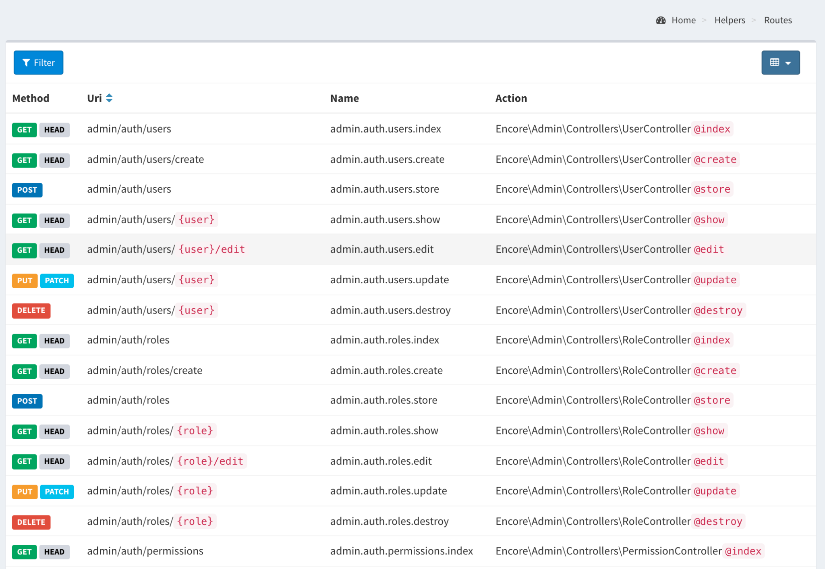This screenshot has height=569, width=825.
Task: Click the upward sort triangle next to Uri
Action: [109, 95]
